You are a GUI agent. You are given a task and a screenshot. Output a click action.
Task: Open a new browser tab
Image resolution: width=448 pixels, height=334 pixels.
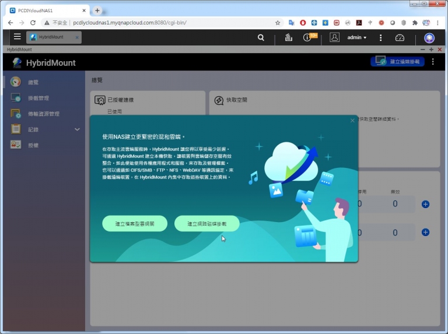click(97, 10)
